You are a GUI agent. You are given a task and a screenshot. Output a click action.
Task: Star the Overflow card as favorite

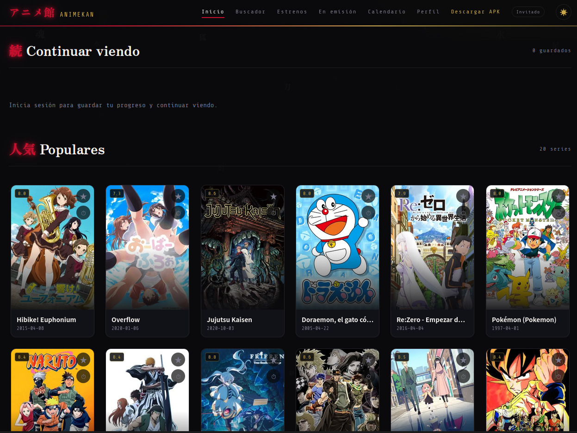[178, 196]
